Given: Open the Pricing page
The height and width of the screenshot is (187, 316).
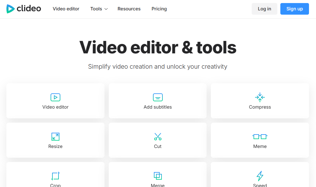Looking at the screenshot, I should tap(159, 9).
